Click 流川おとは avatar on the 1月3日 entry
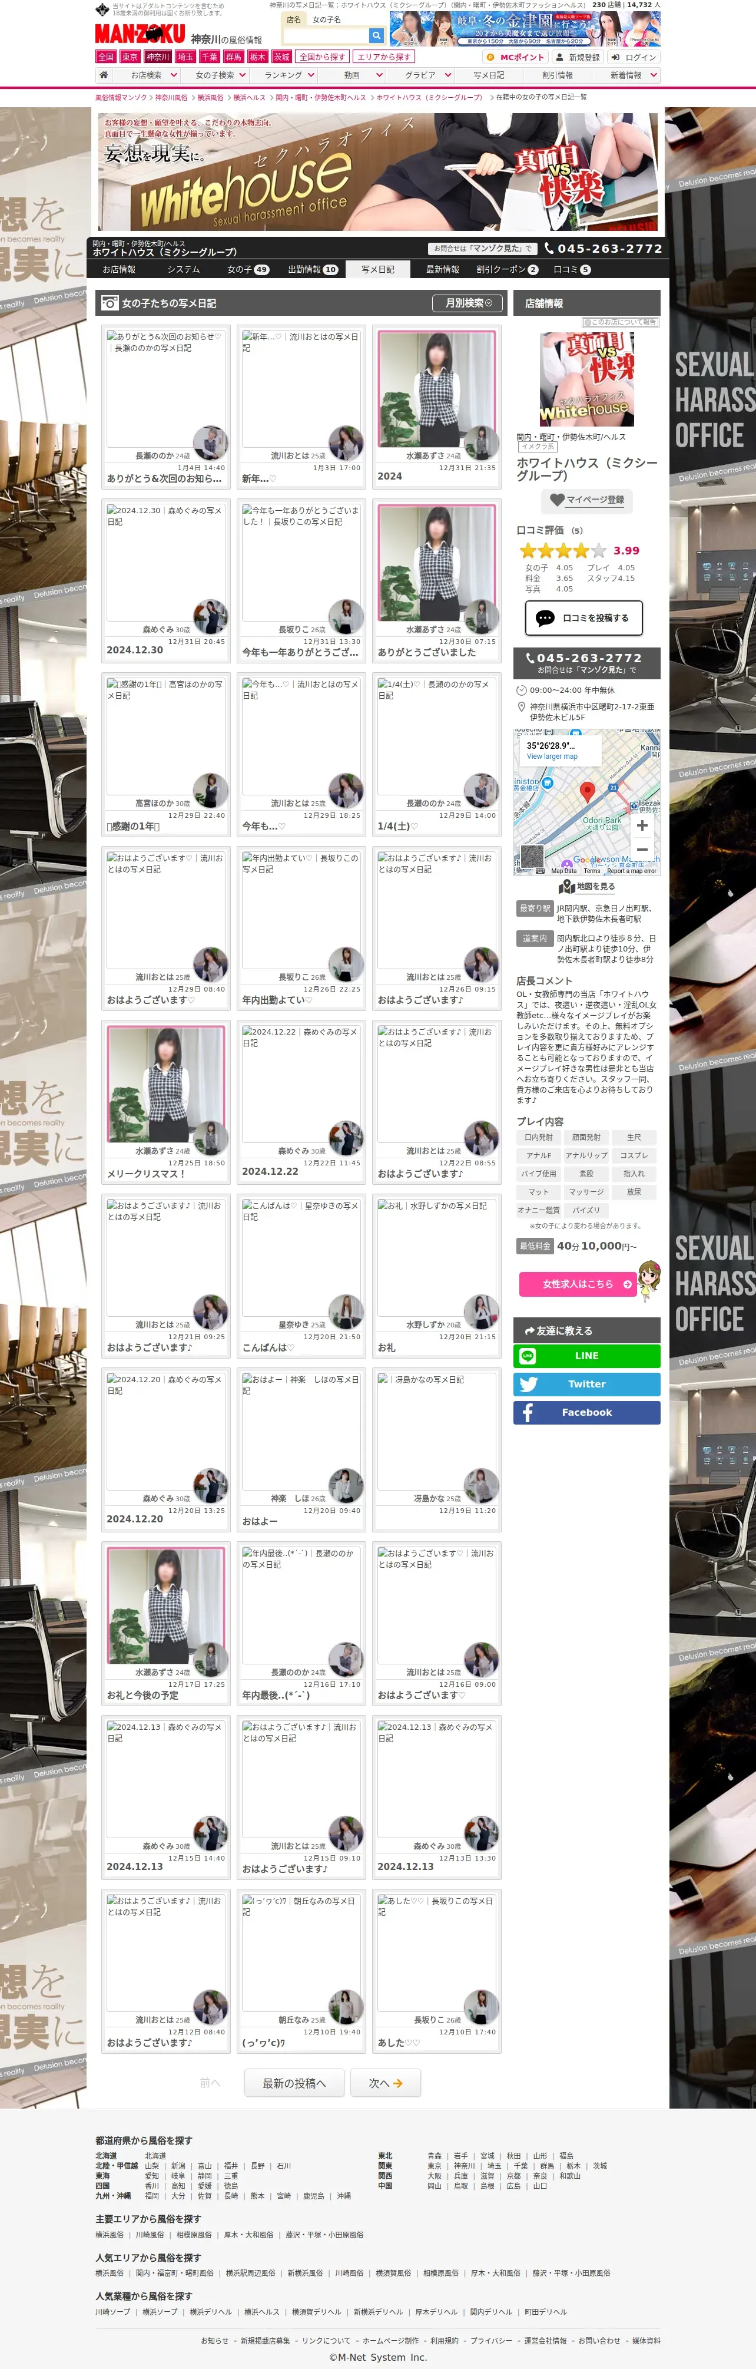 pyautogui.click(x=346, y=444)
